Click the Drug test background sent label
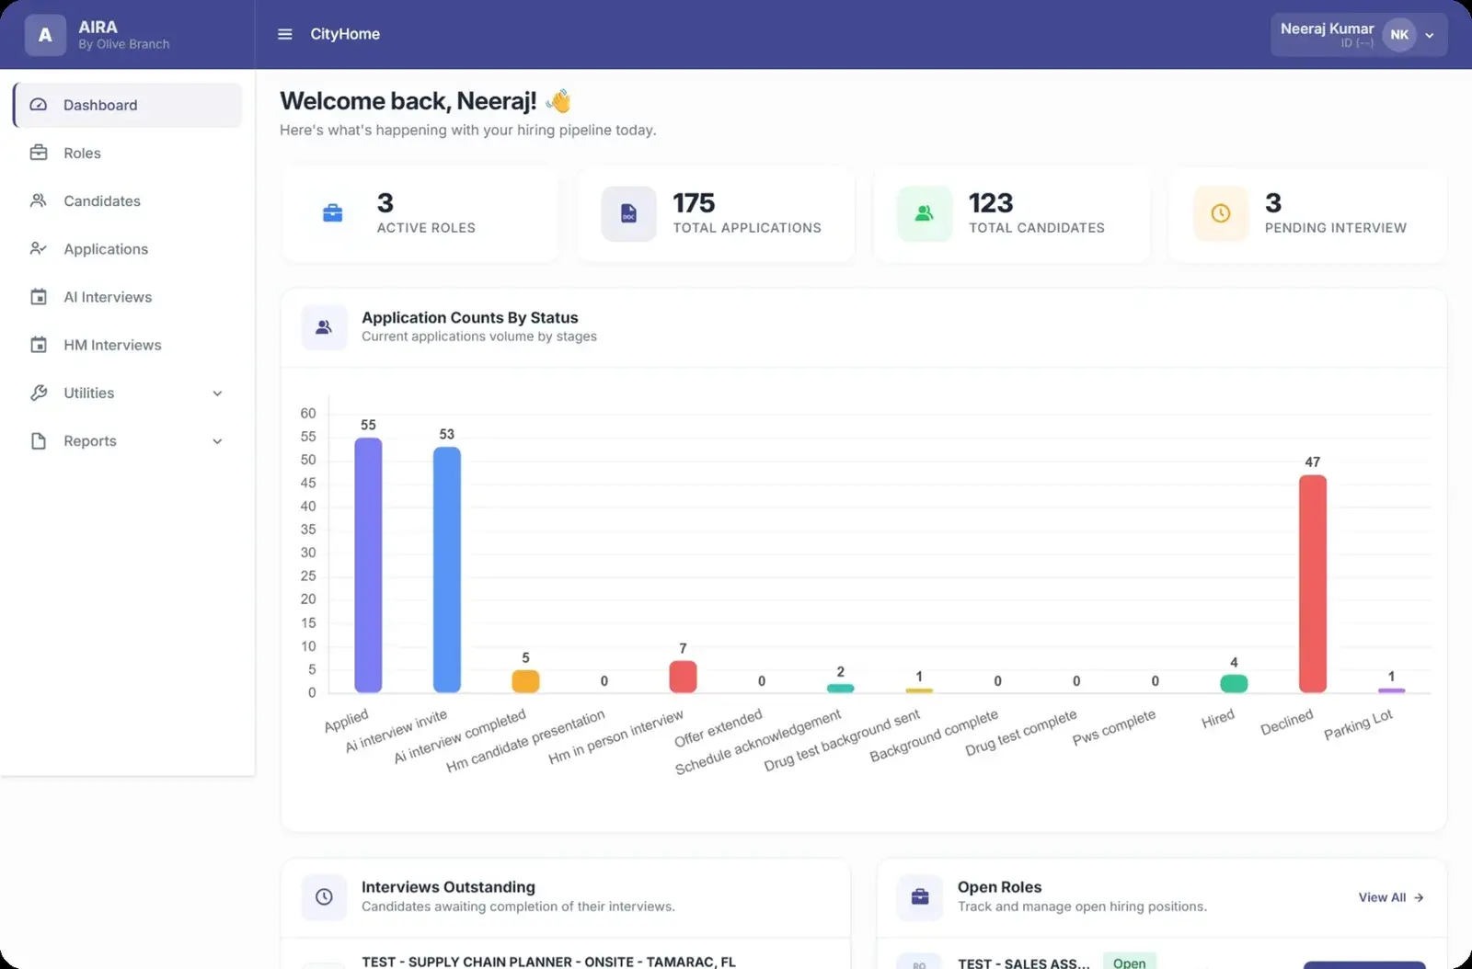The width and height of the screenshot is (1472, 969). (x=842, y=740)
